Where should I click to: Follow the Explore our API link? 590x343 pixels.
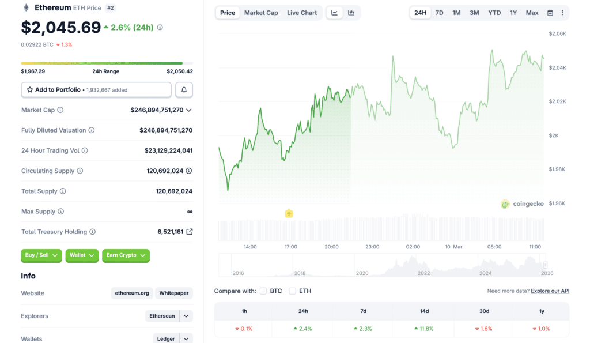pos(550,291)
